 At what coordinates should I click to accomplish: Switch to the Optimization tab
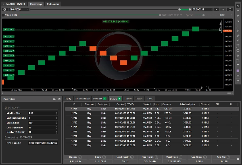pyautogui.click(x=53, y=4)
